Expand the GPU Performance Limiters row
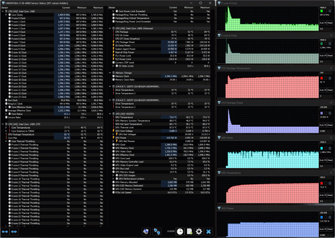The width and height of the screenshot is (335, 238). (113, 179)
